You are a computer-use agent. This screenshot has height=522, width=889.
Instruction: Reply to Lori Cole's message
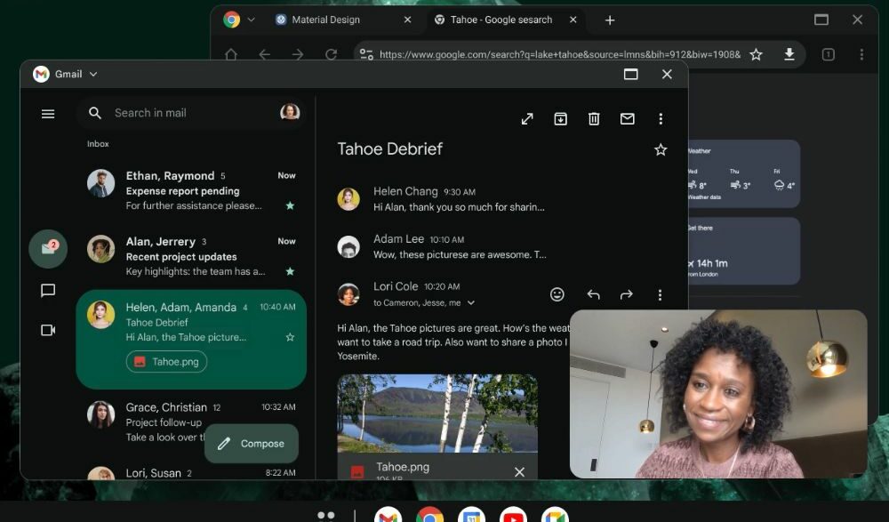click(x=593, y=294)
